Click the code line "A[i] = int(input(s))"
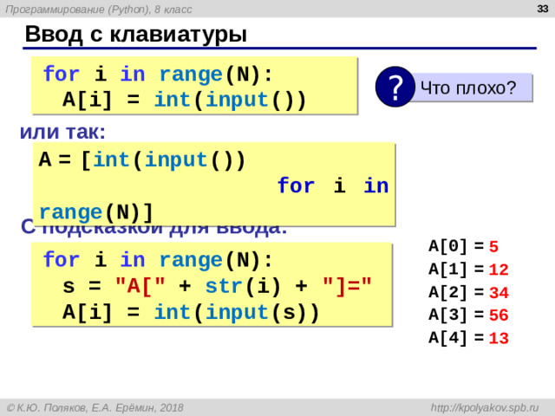 (191, 311)
